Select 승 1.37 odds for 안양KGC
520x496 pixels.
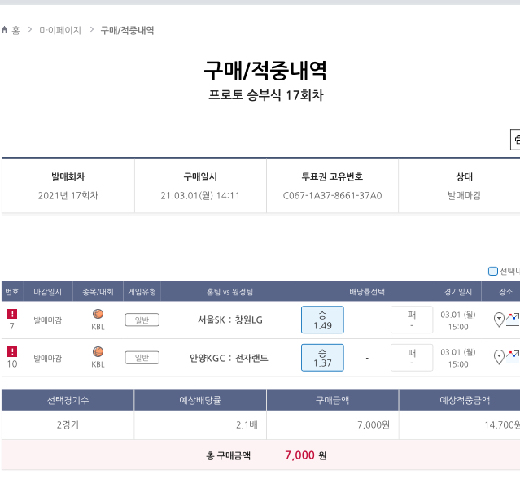(322, 358)
